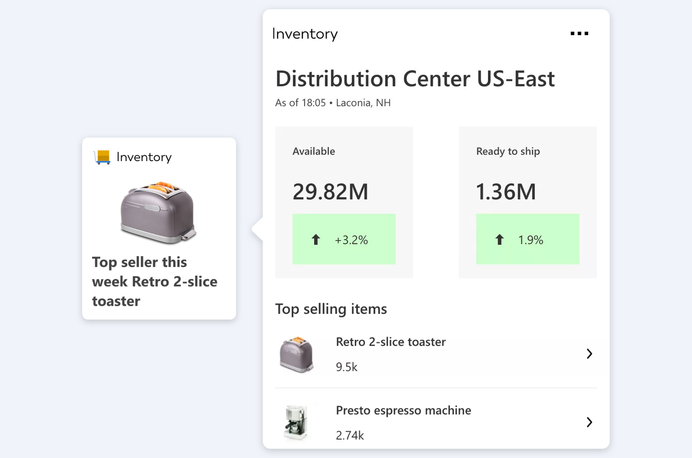Click the Top seller this week text
Viewport: 692px width, 458px height.
coord(155,281)
